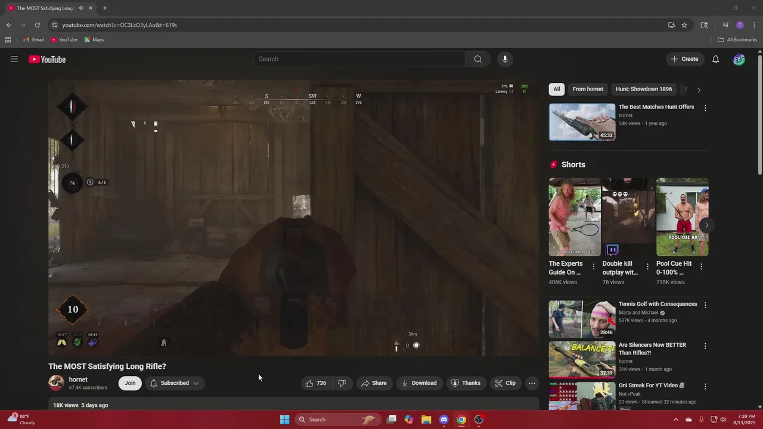The width and height of the screenshot is (763, 429).
Task: Open The Experts Guide short
Action: point(575,217)
